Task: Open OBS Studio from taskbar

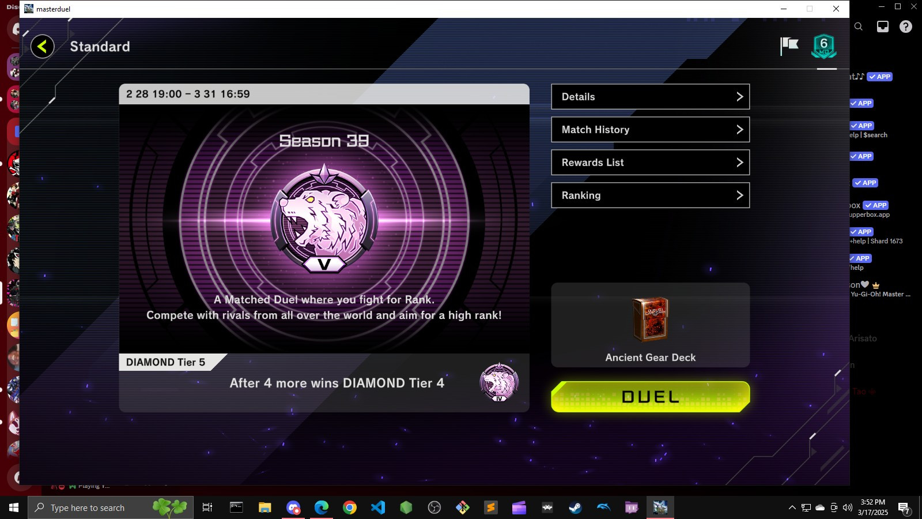Action: click(434, 507)
